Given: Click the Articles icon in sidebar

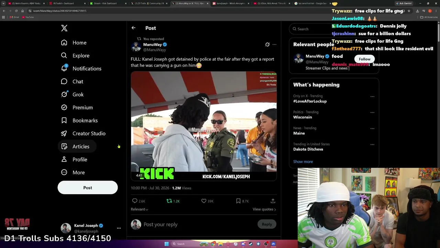Looking at the screenshot, I should (x=64, y=147).
